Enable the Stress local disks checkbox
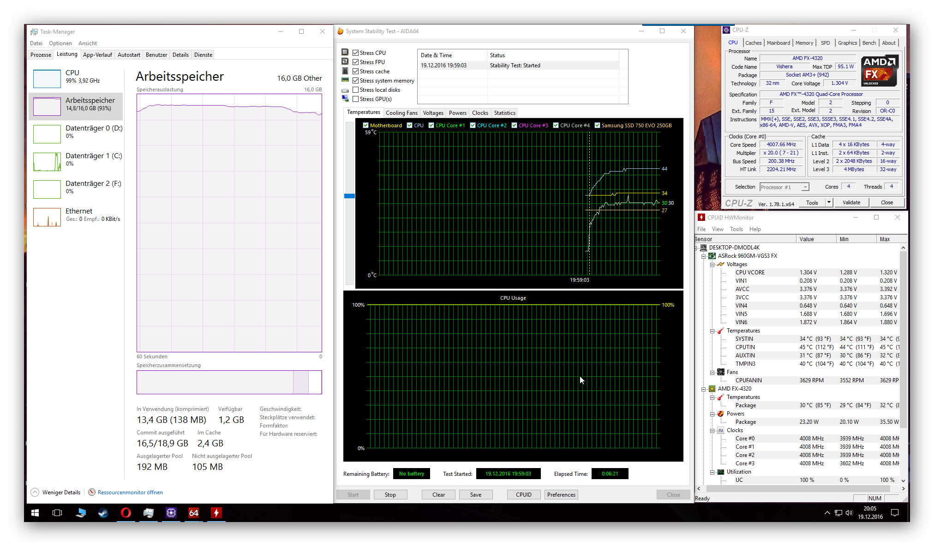 (x=356, y=90)
